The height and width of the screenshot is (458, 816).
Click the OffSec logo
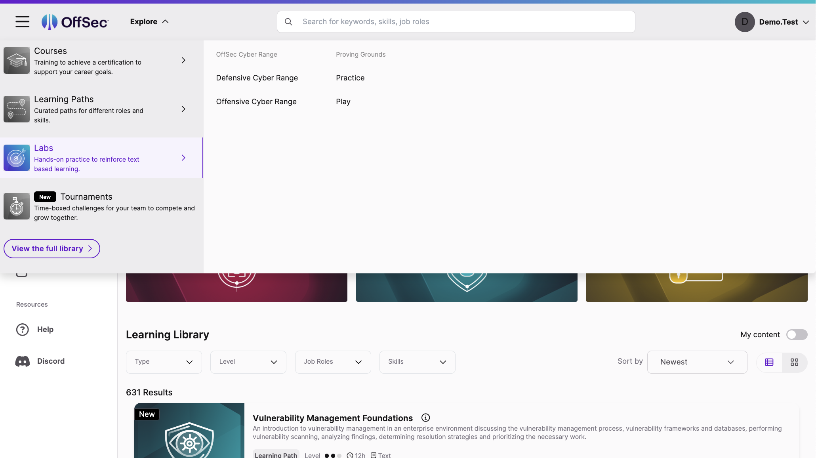pyautogui.click(x=74, y=22)
